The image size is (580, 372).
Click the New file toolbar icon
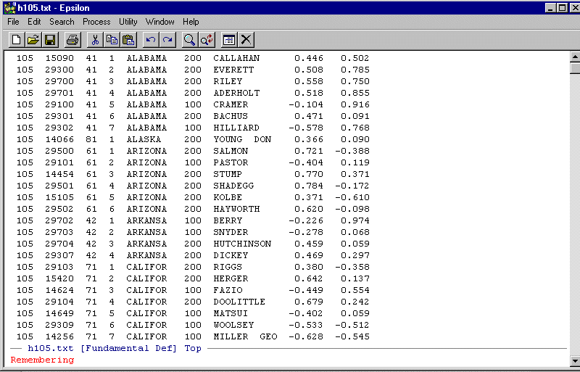point(16,40)
